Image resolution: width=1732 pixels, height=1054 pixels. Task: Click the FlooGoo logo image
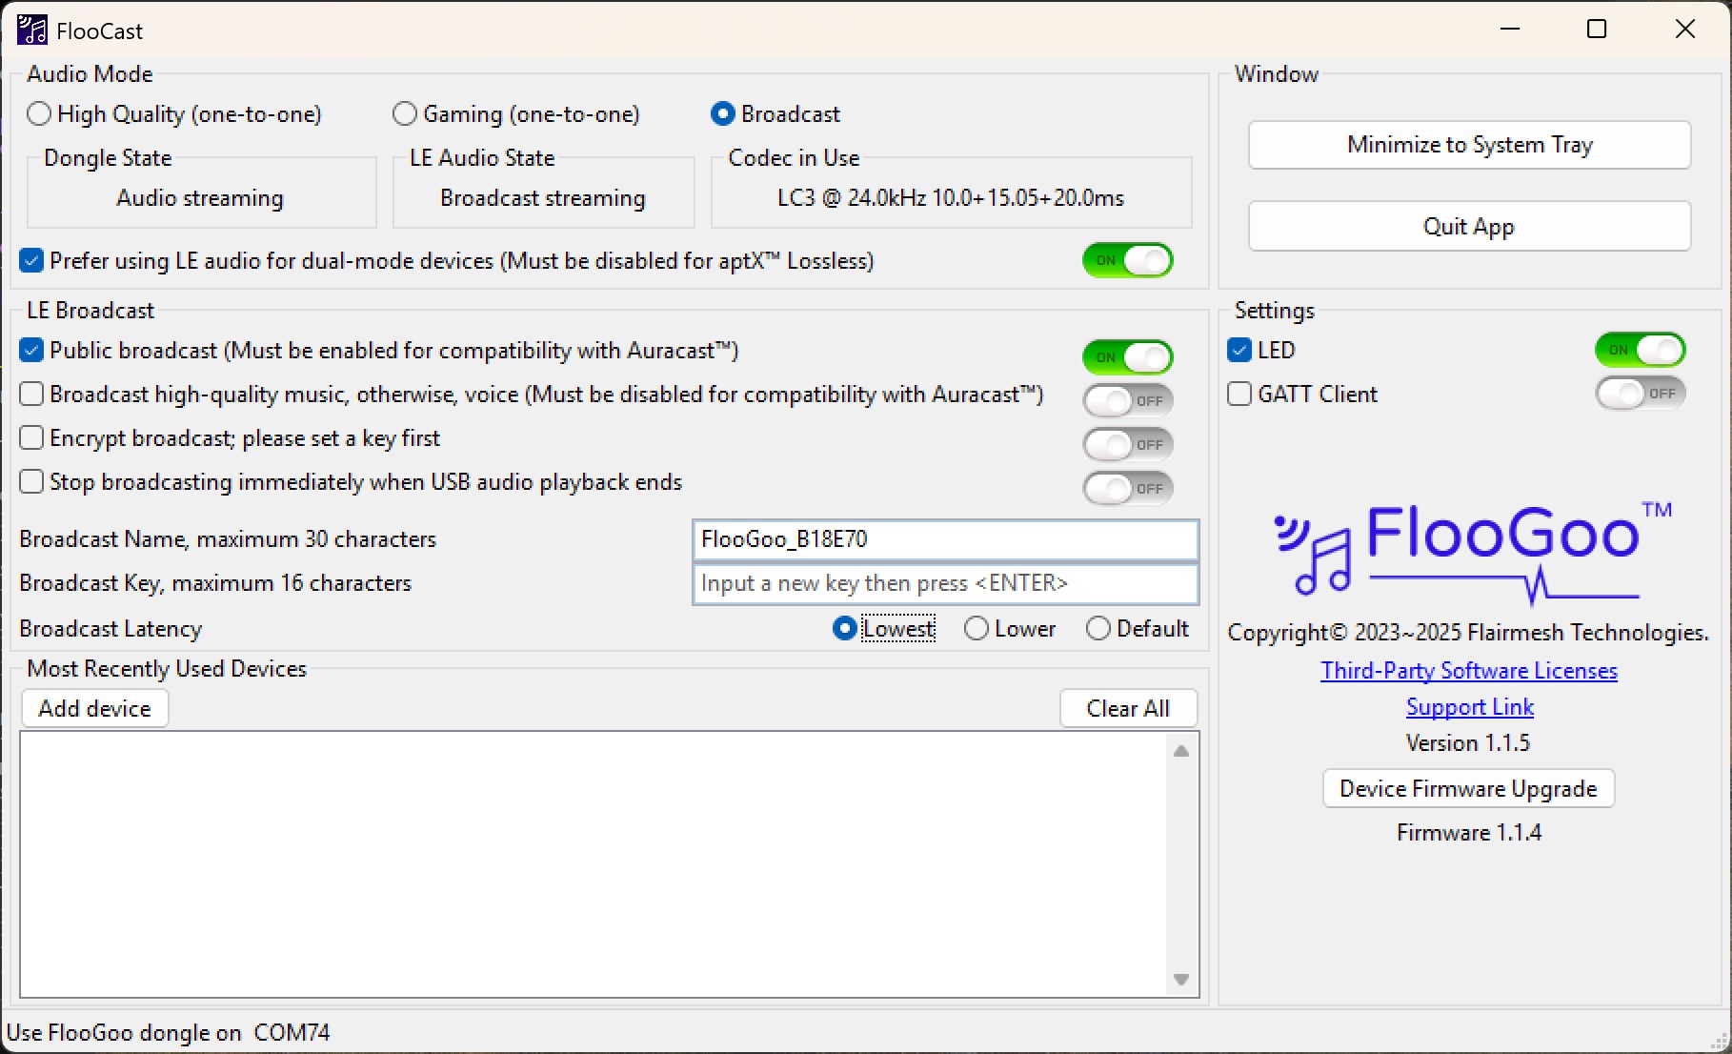[1473, 552]
